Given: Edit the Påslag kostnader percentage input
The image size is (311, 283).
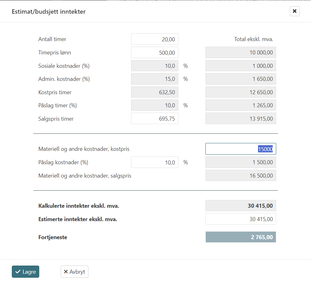Looking at the screenshot, I should tap(154, 162).
